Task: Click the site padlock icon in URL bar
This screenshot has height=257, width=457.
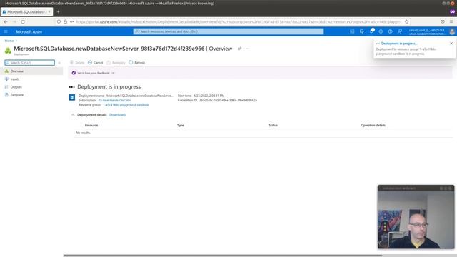Action: pos(65,22)
